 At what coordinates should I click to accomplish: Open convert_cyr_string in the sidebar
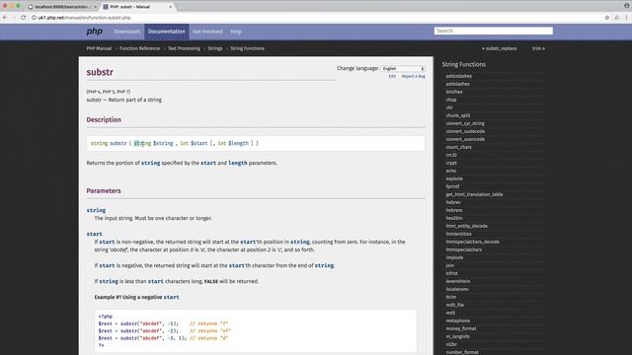(x=465, y=123)
